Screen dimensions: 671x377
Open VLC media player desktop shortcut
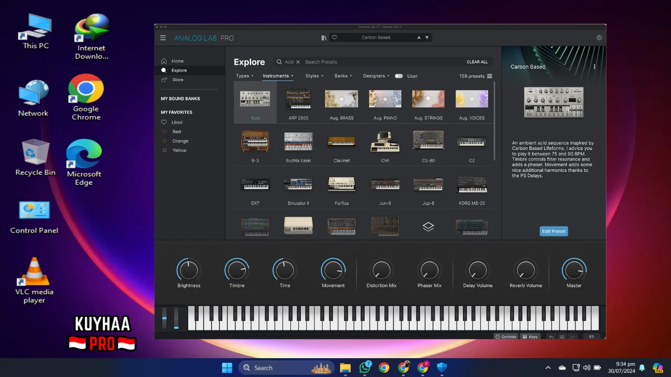(x=34, y=280)
